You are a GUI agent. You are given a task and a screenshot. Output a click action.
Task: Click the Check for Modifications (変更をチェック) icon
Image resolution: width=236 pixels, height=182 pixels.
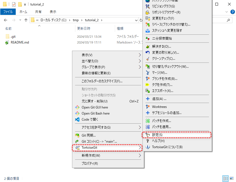click(x=148, y=18)
